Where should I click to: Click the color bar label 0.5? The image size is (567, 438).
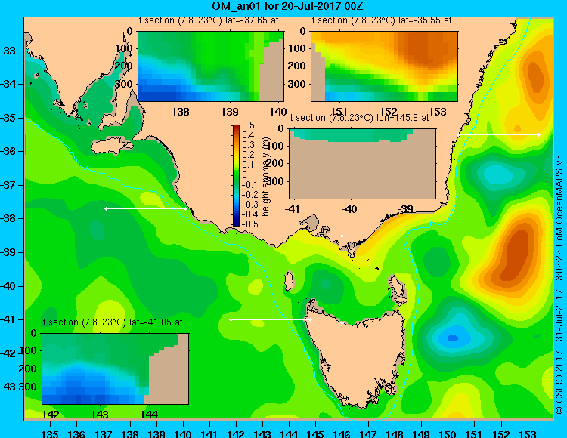(248, 125)
